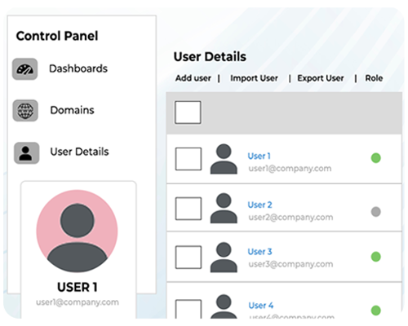Click User 1's avatar icon in the list
The height and width of the screenshot is (326, 408).
click(x=224, y=159)
